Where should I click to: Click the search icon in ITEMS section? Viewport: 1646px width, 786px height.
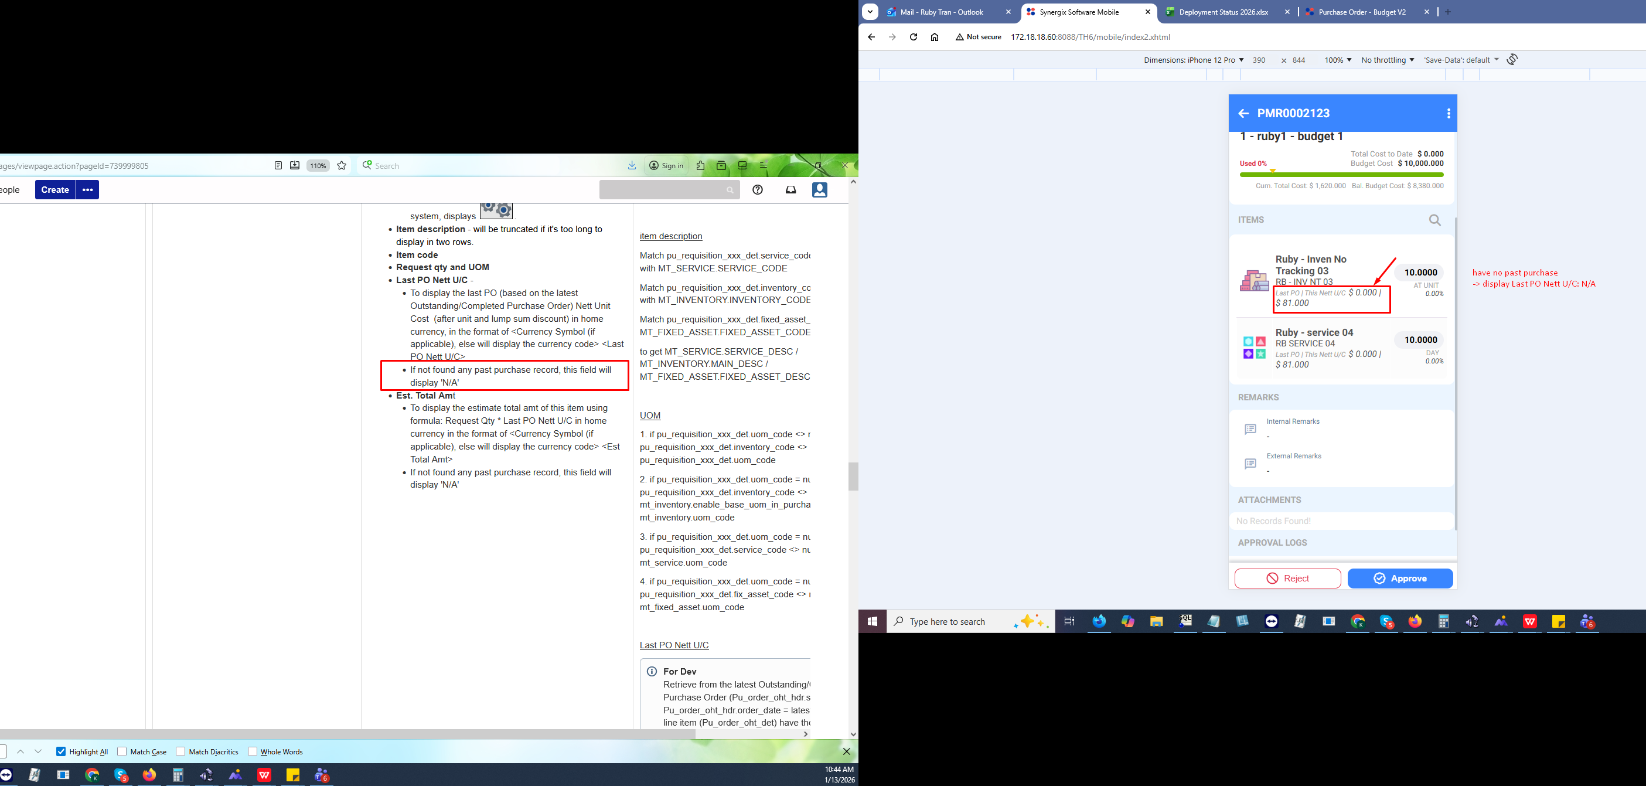[1434, 220]
